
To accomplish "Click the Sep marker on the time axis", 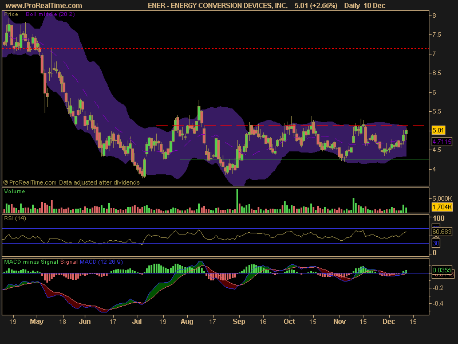I will 239,322.
